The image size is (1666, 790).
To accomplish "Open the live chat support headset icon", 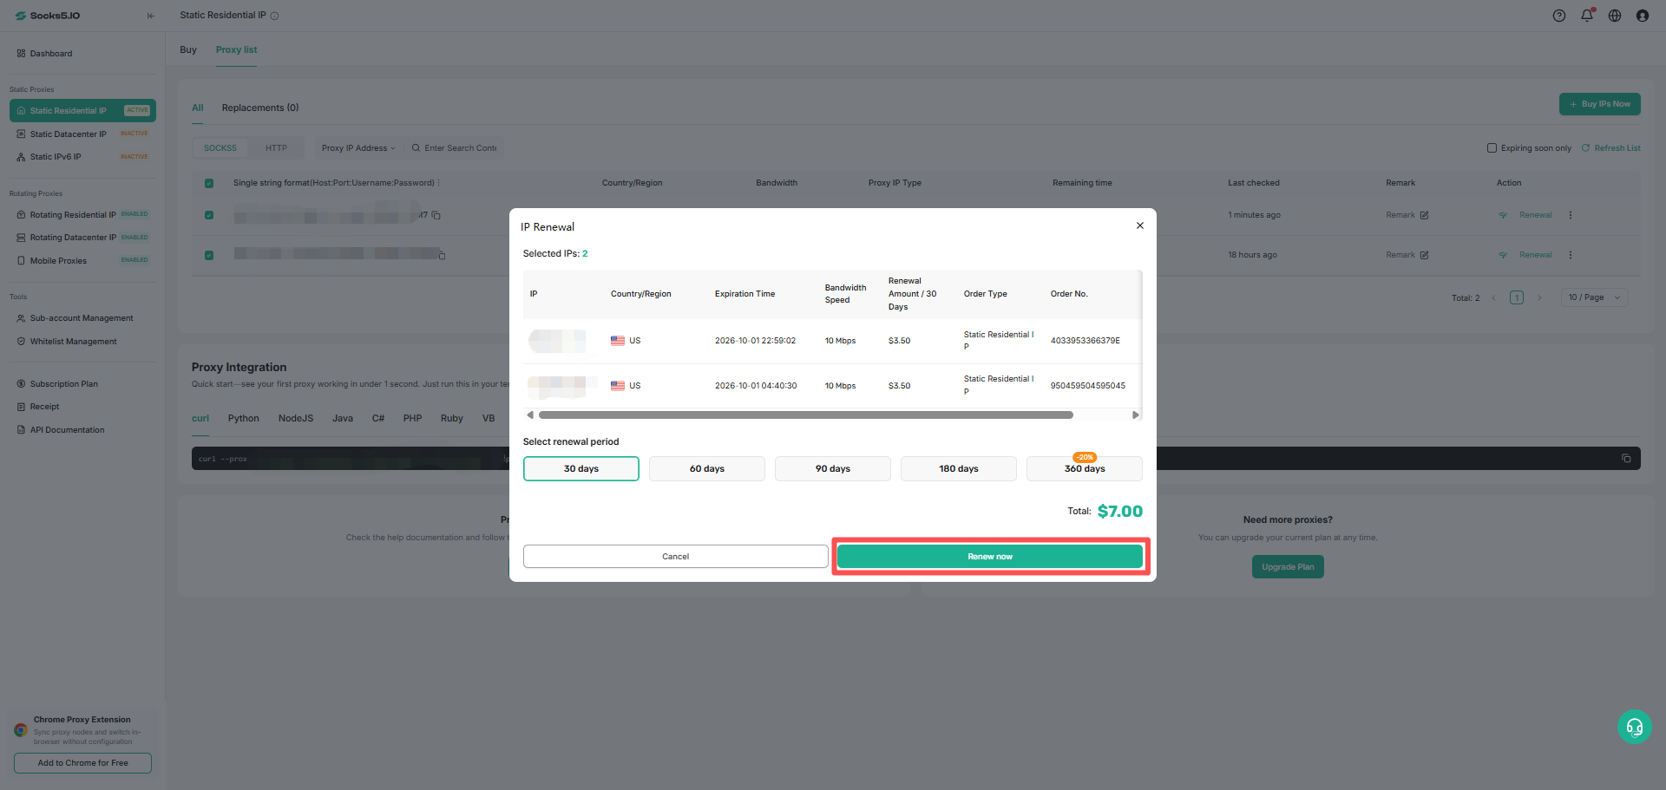I will (x=1635, y=727).
